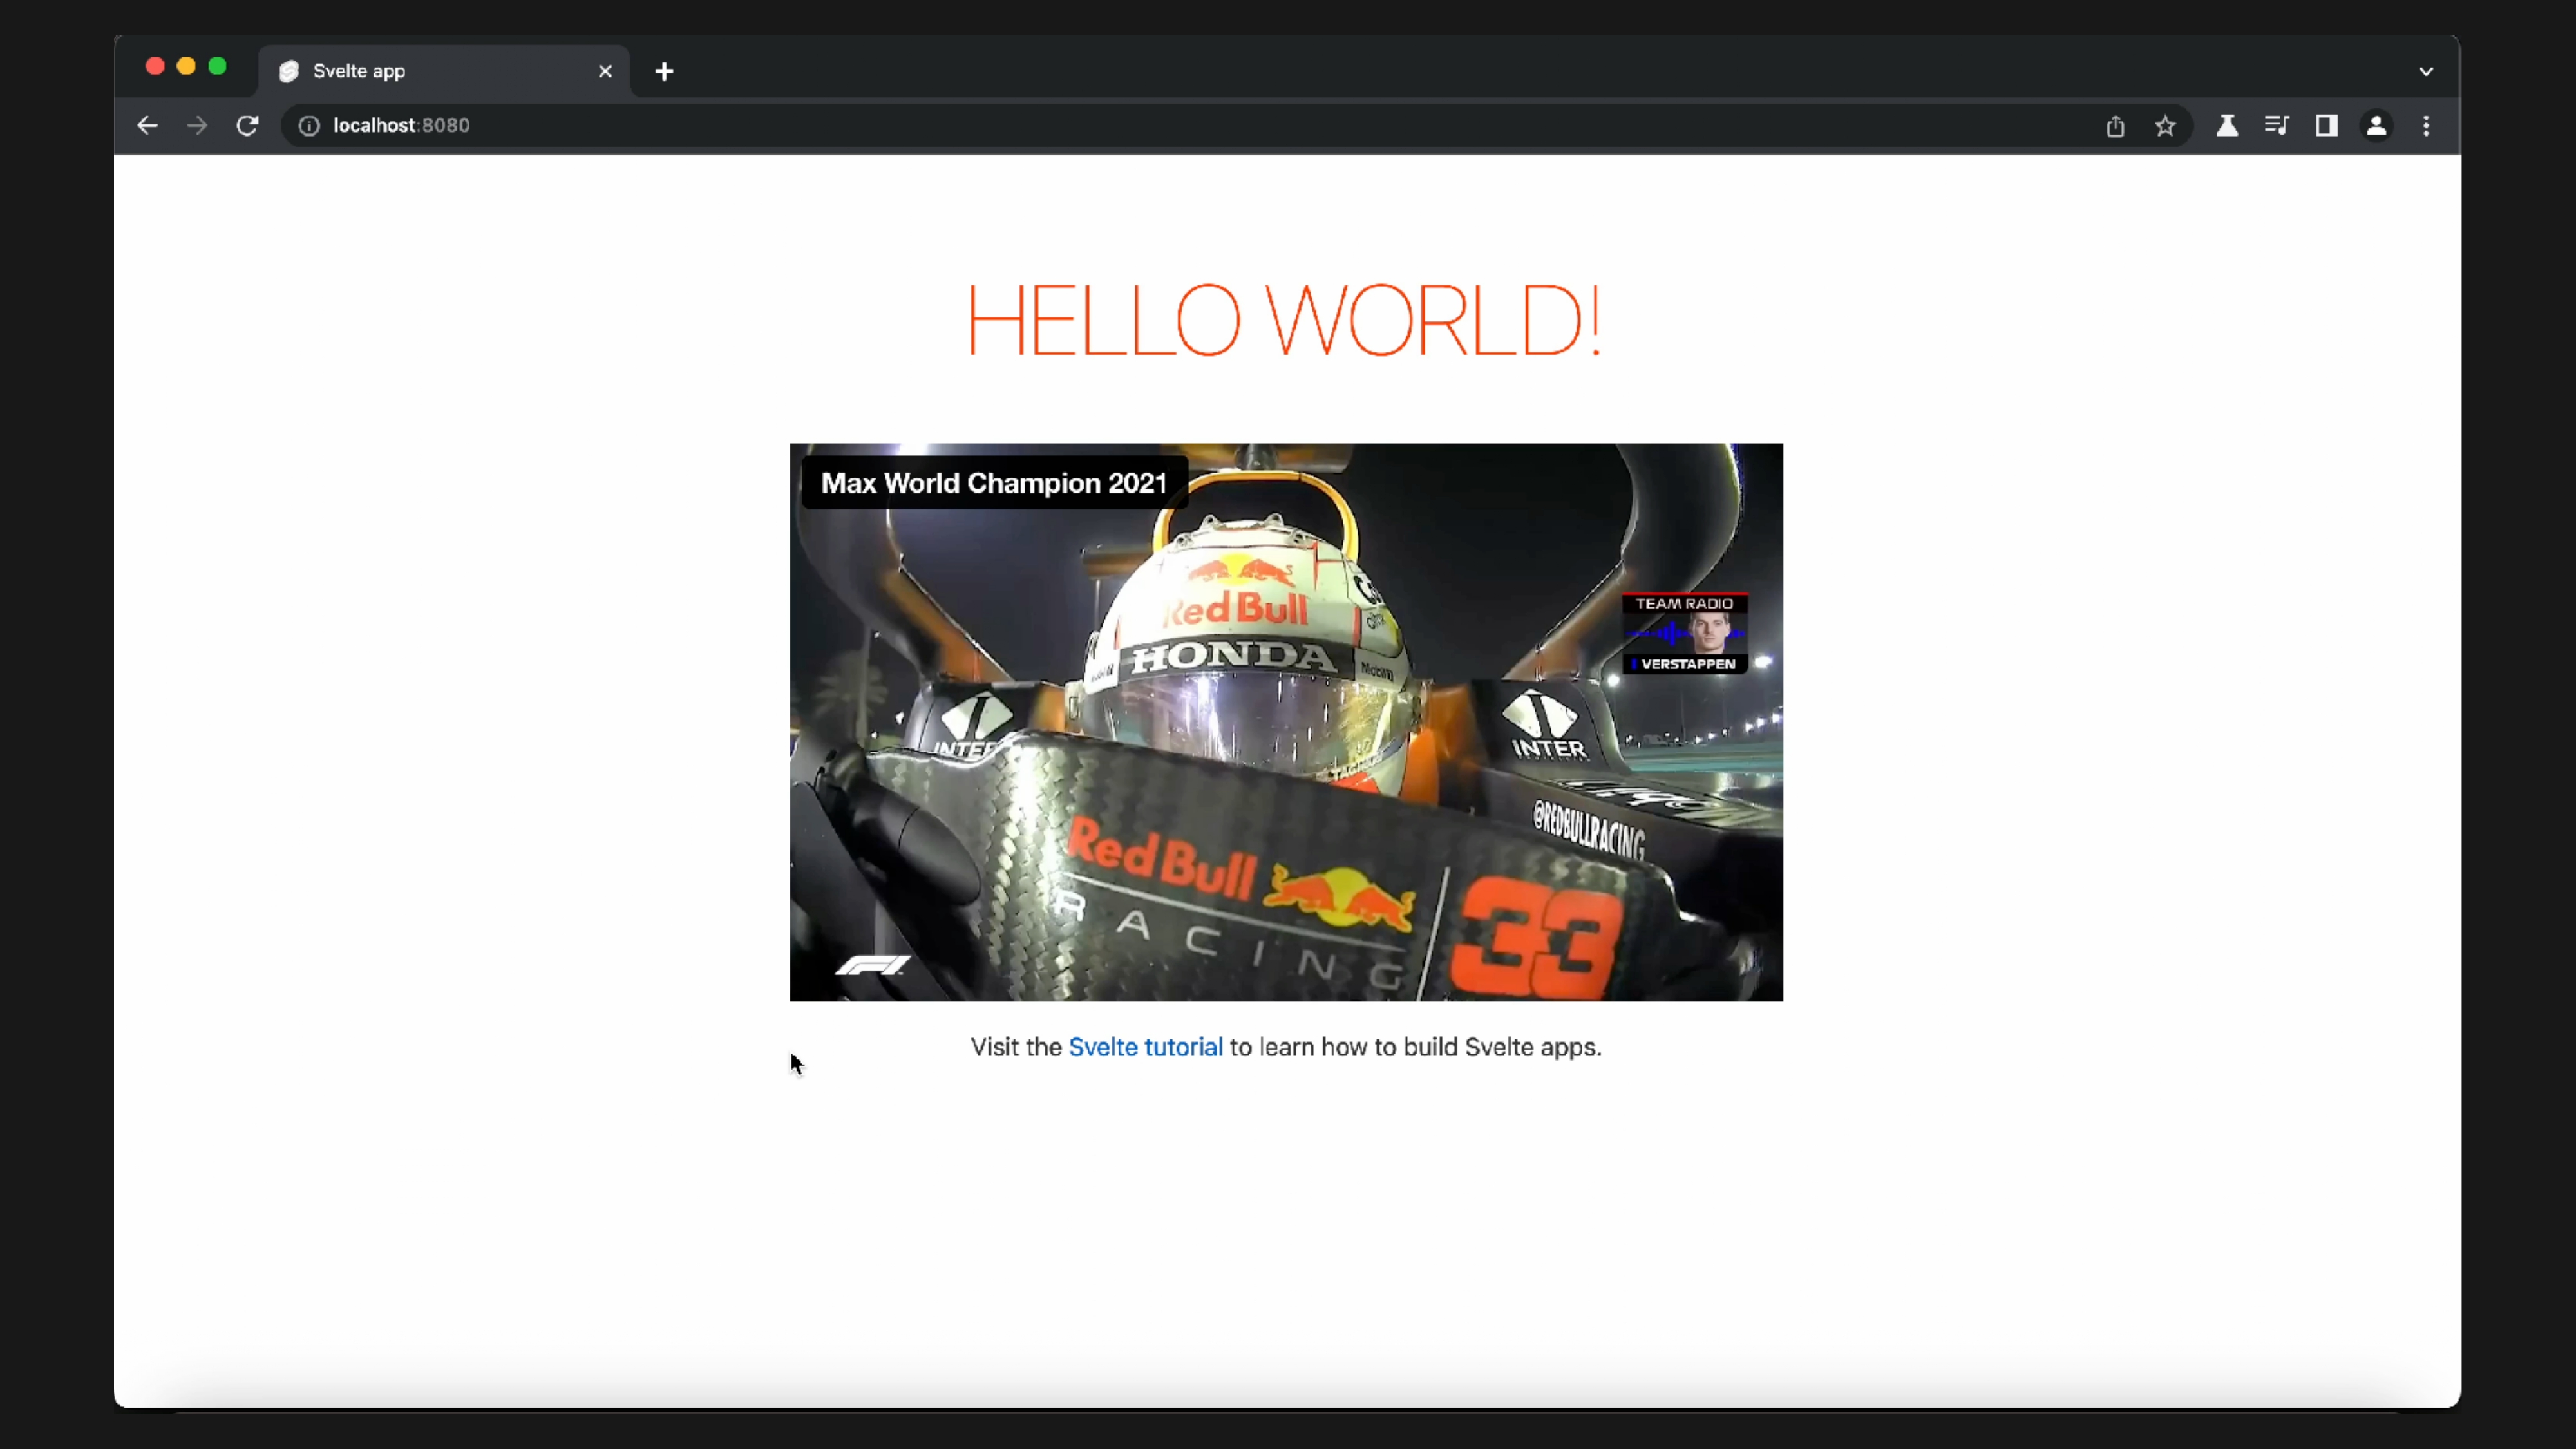Click the macOS green fullscreen button

coord(217,66)
